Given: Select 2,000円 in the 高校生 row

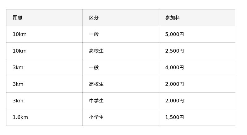Looking at the screenshot, I should click(x=174, y=84).
